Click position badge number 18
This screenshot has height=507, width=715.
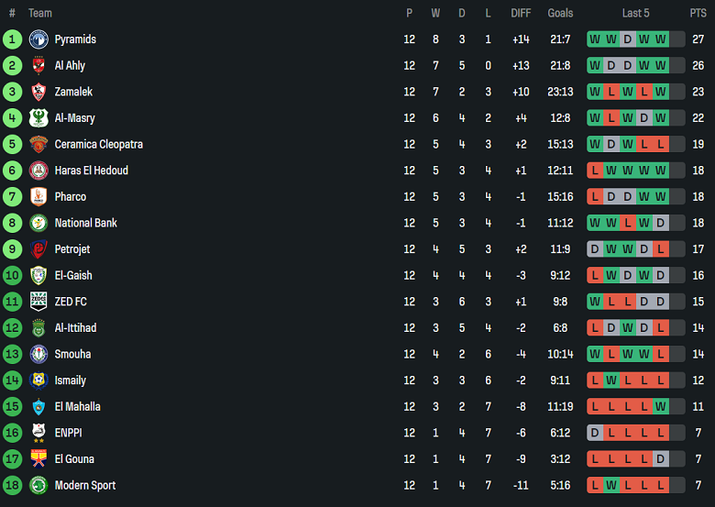tap(12, 486)
